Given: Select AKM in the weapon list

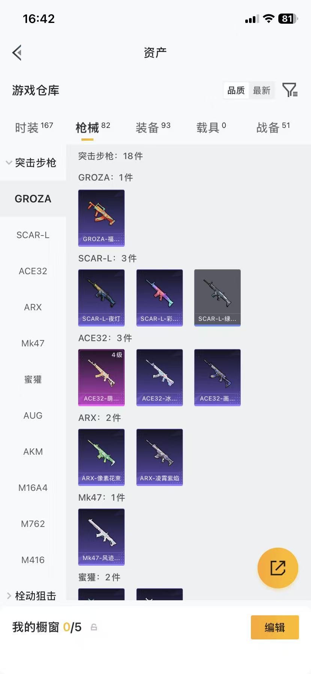Looking at the screenshot, I should pyautogui.click(x=33, y=451).
